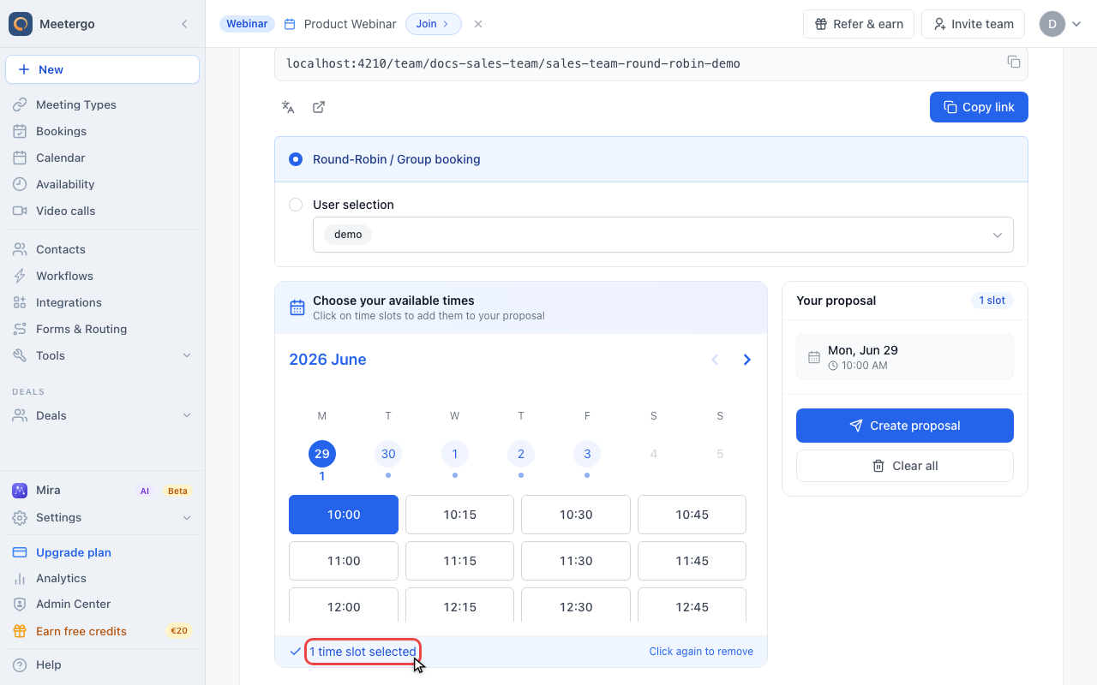
Task: Open the demo user dropdown
Action: pyautogui.click(x=663, y=235)
